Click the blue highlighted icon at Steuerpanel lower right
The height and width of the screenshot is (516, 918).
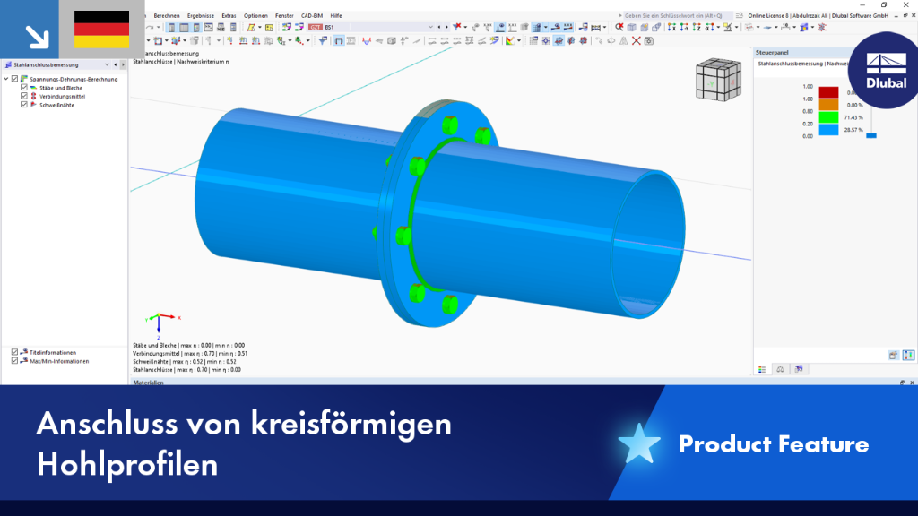(909, 355)
